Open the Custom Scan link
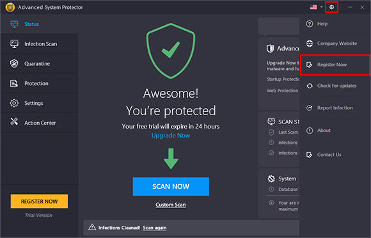Image resolution: width=371 pixels, height=238 pixels. pos(171,205)
